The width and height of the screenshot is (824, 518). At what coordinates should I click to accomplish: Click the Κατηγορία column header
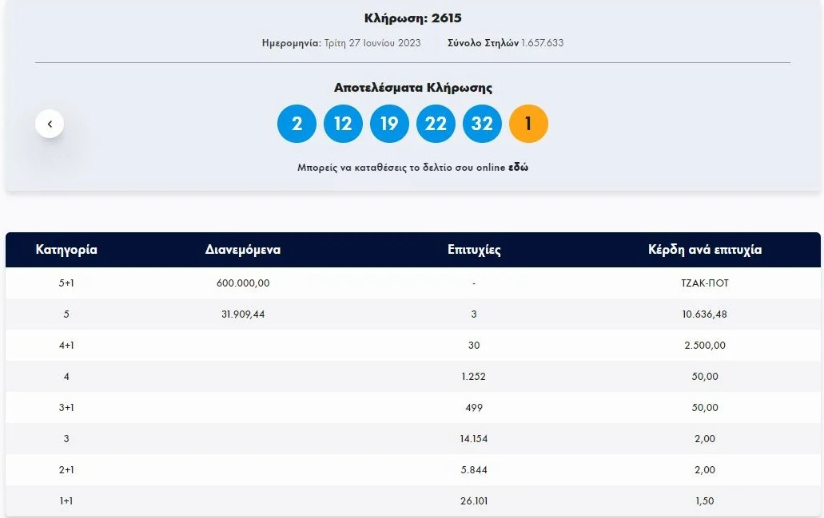(65, 250)
